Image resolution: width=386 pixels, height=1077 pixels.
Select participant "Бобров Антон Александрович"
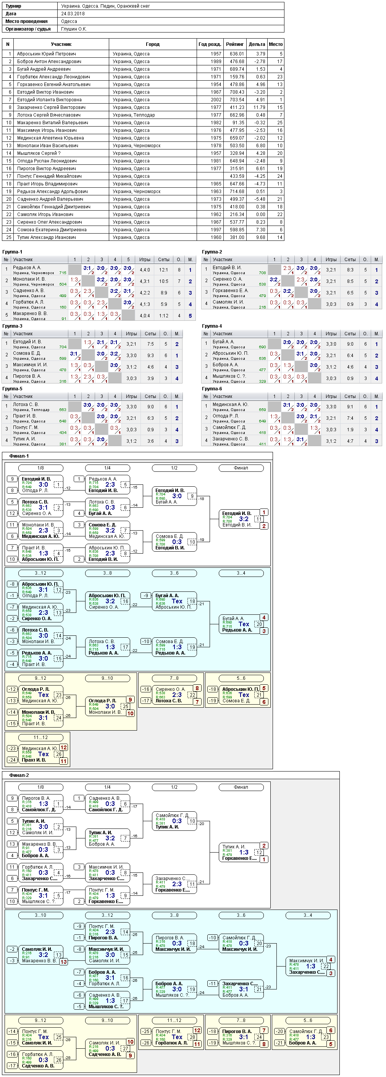[49, 62]
